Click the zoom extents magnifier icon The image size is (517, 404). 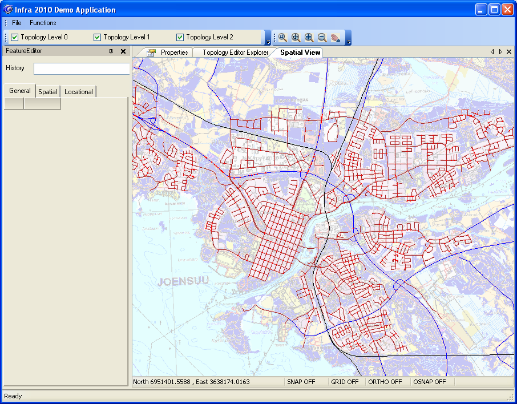click(296, 38)
